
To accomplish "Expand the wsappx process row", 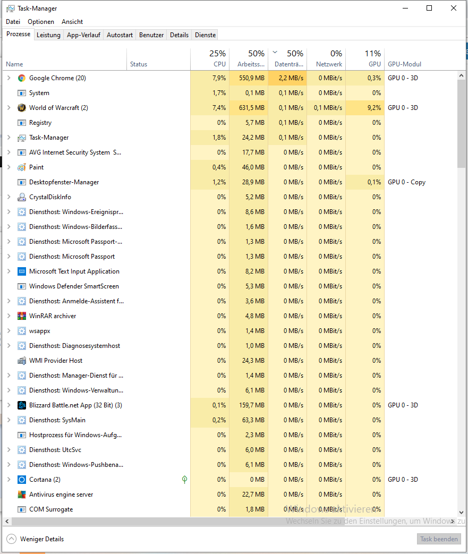I will pyautogui.click(x=9, y=331).
